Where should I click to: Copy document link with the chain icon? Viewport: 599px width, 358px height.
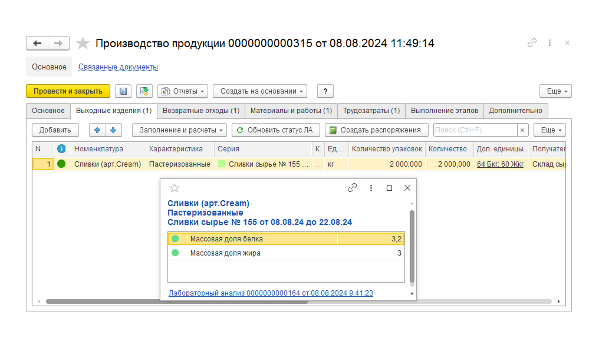[532, 43]
